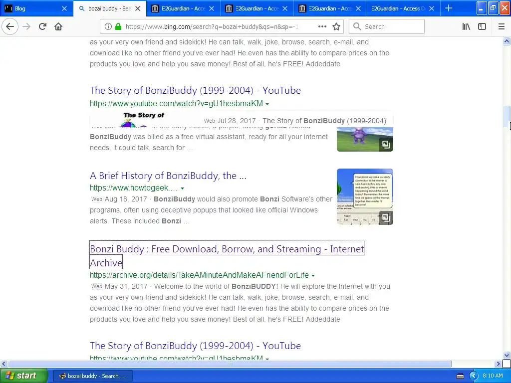Viewport: 511px width, 383px height.
Task: Open the browser home page
Action: click(x=58, y=27)
